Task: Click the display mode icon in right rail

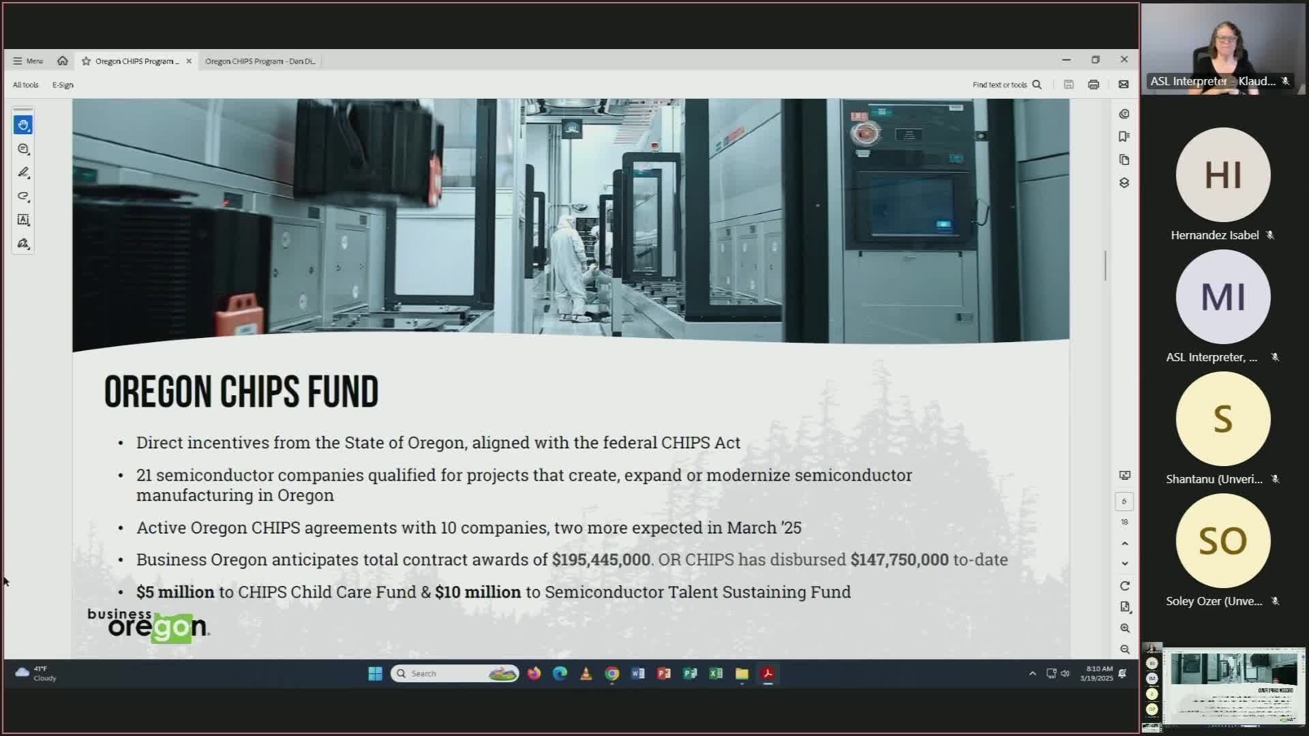Action: pyautogui.click(x=1125, y=475)
